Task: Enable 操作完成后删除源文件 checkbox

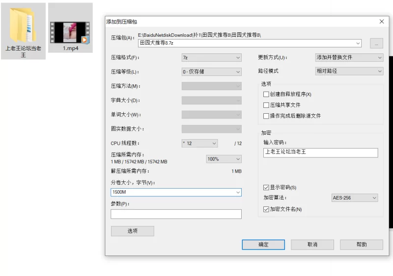Action: (266, 116)
